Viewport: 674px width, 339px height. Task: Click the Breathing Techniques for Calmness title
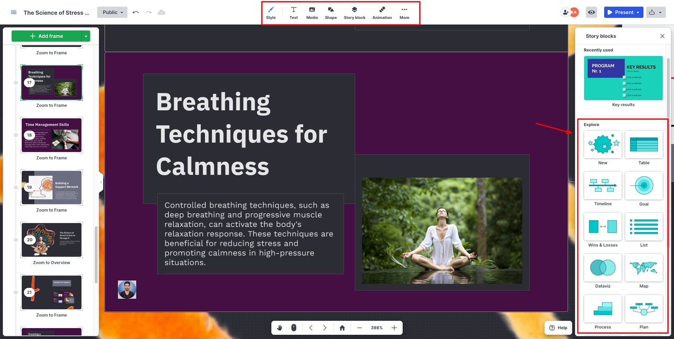point(242,134)
